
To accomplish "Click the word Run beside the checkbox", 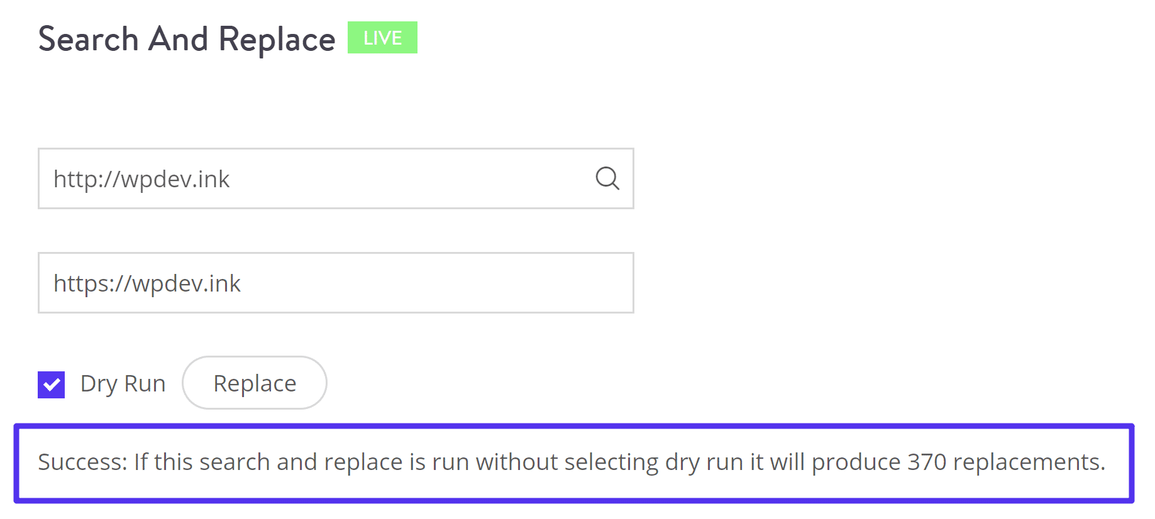I will 145,384.
